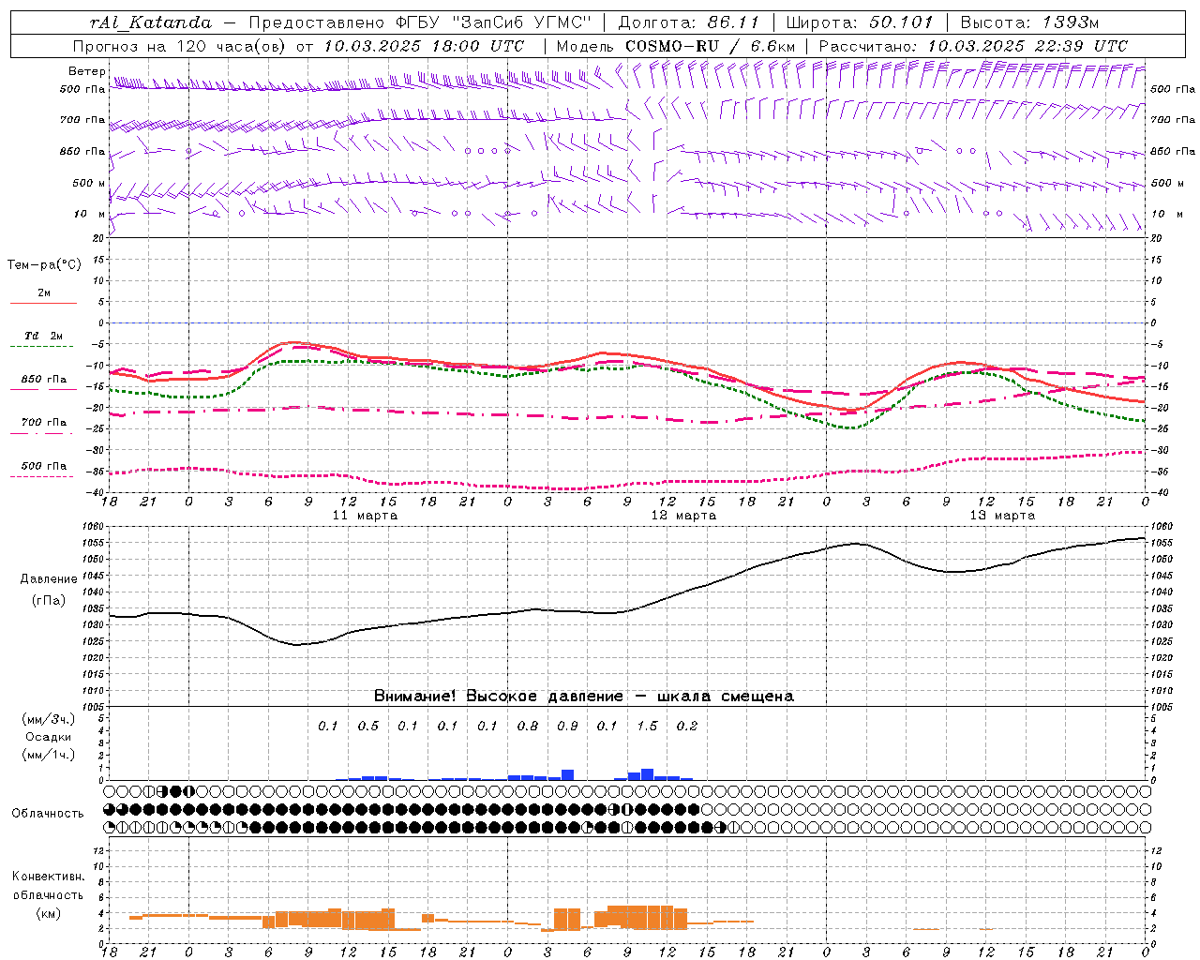Image resolution: width=1200 pixels, height=960 pixels.
Task: Click the Давление axis title
Action: (49, 579)
